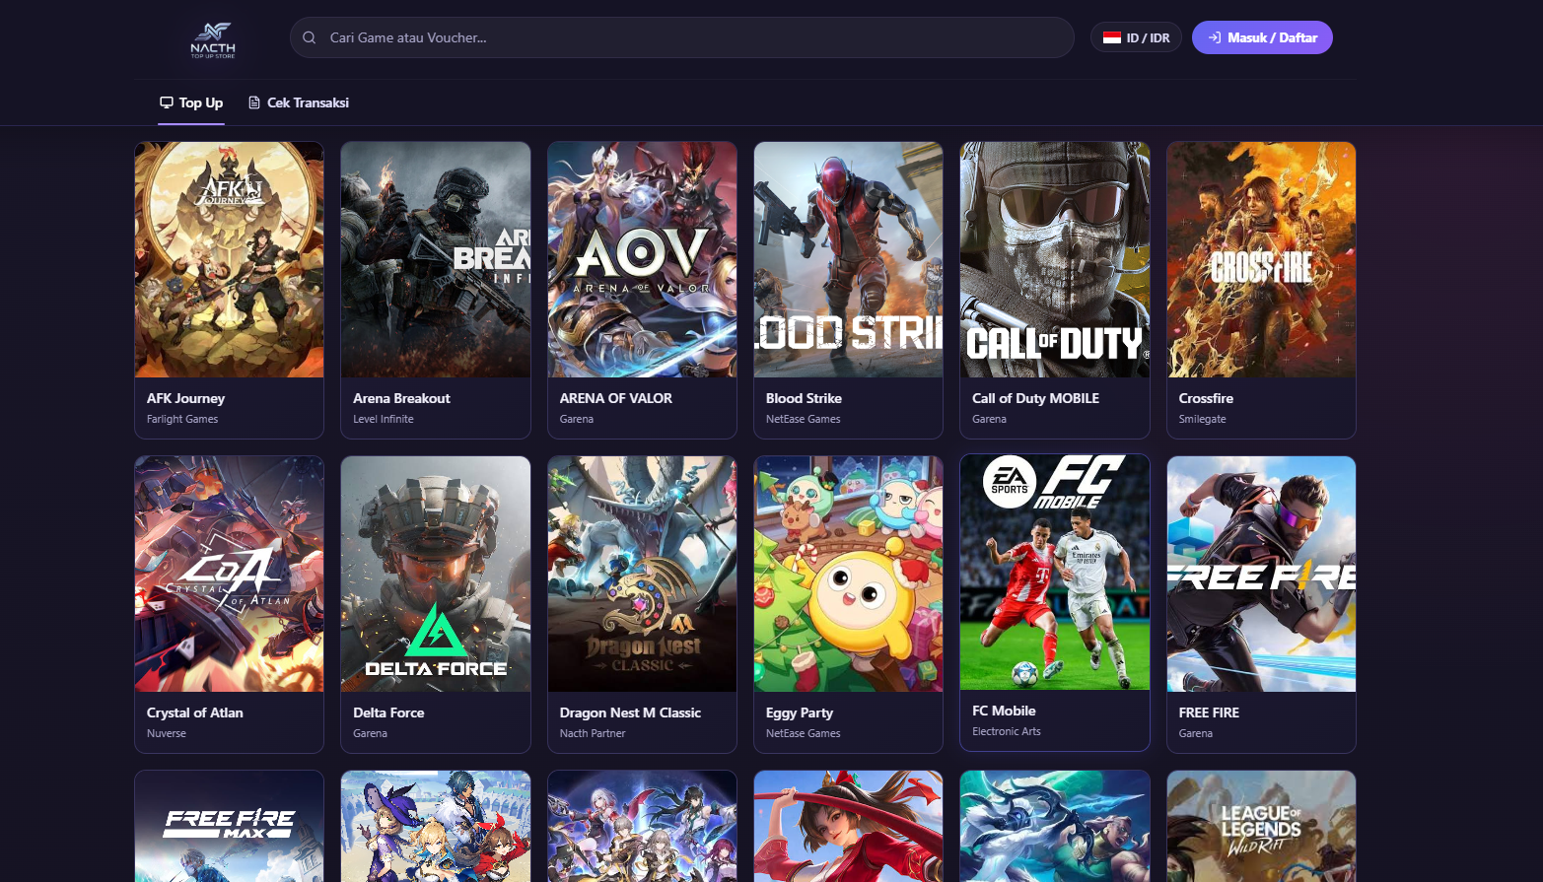The width and height of the screenshot is (1543, 882).
Task: Select the Free Fire cover artwork
Action: point(1261,574)
